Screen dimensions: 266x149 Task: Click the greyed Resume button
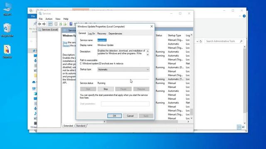[x=141, y=89]
